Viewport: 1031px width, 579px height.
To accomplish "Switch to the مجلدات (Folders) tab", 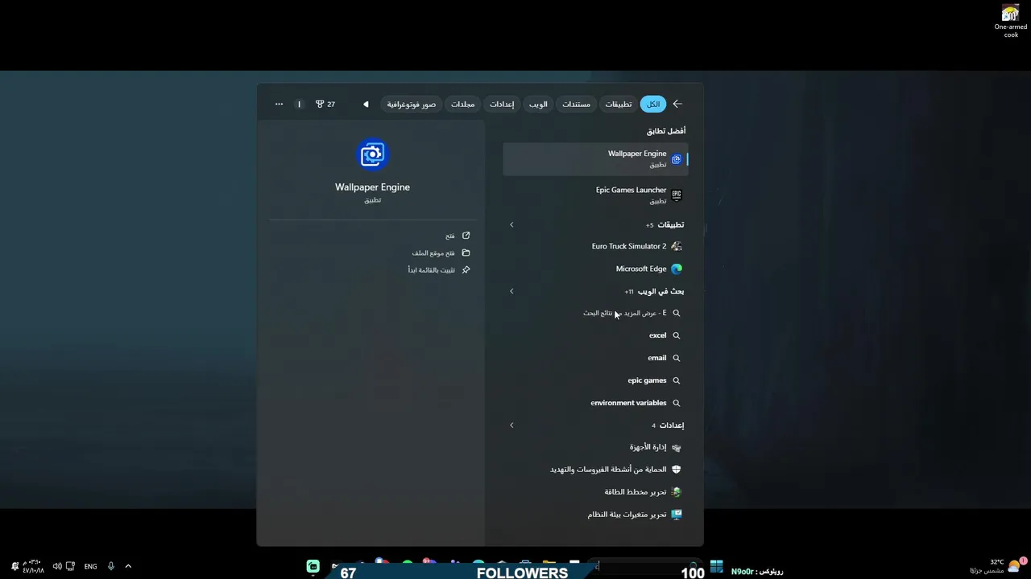I will 462,104.
